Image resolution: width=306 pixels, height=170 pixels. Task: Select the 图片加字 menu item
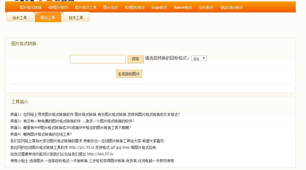(x=111, y=8)
